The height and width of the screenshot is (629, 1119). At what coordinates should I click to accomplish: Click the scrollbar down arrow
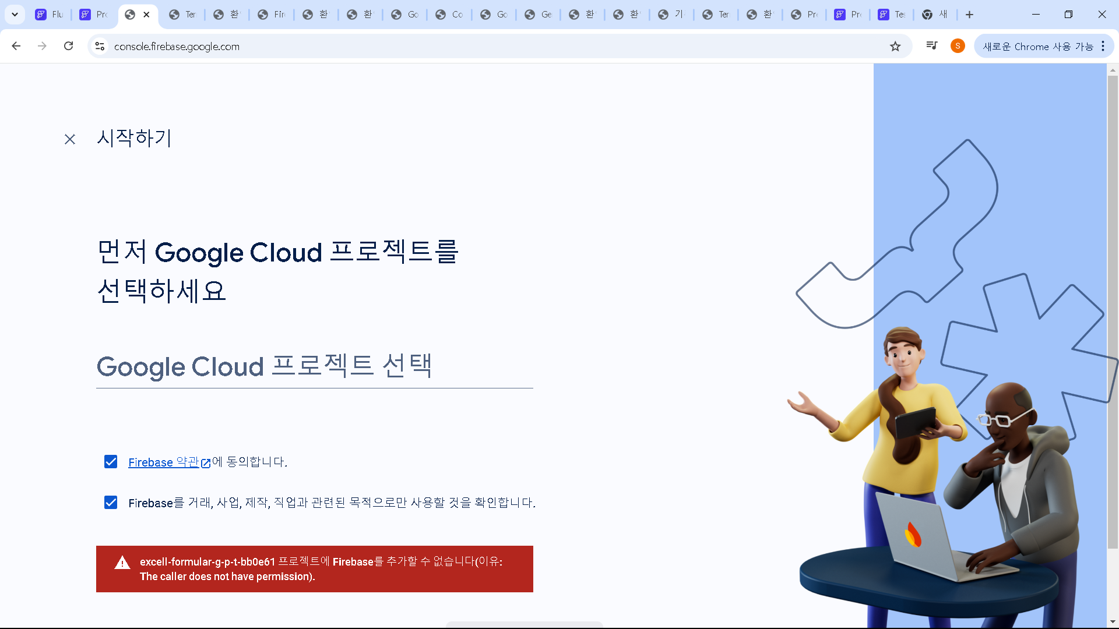[1113, 622]
